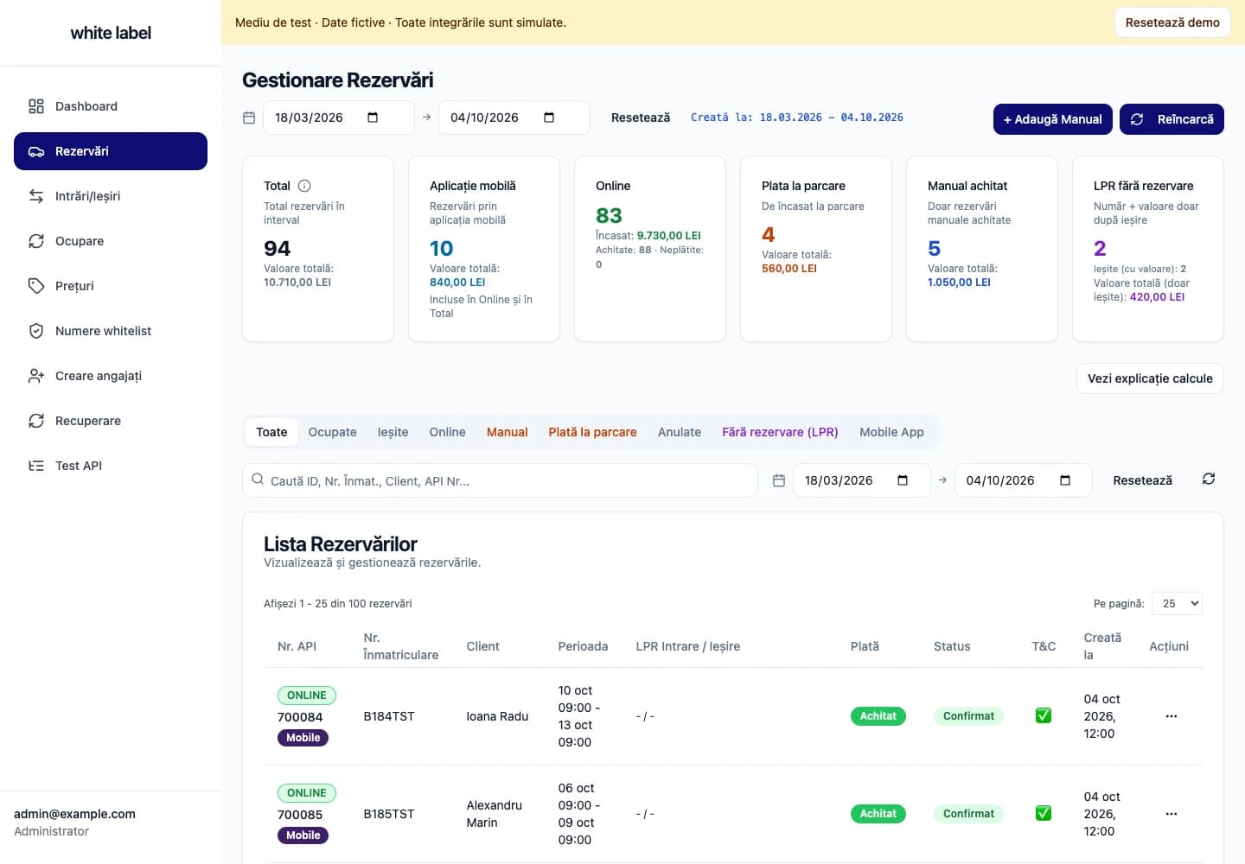Click the list filter start date field 18/03/2026
This screenshot has height=864, width=1245.
(x=862, y=480)
